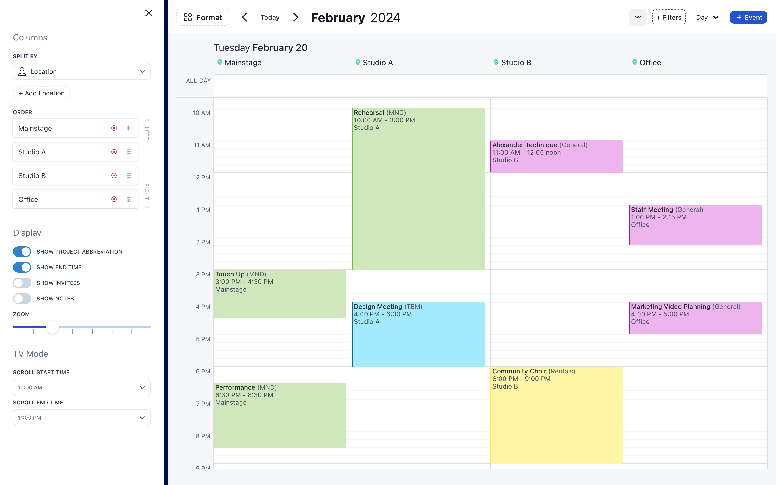Adjust the Zoom slider handle

point(52,327)
